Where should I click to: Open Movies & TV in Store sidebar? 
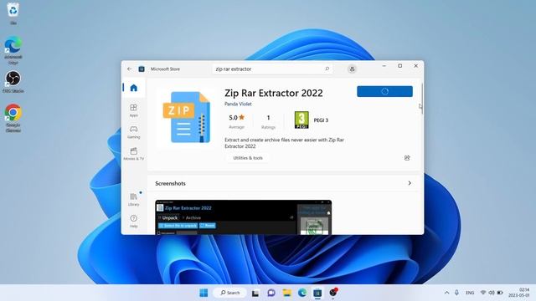(134, 154)
